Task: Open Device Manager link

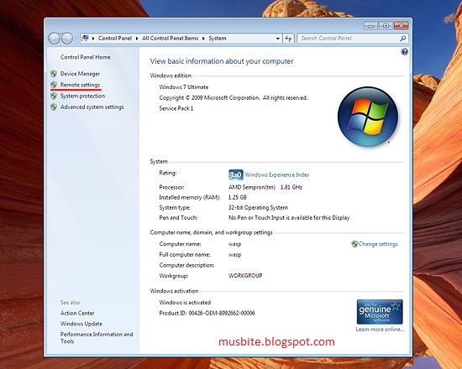Action: click(x=80, y=74)
